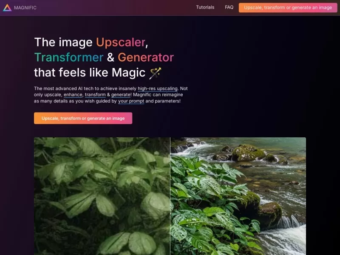Click the magic wand emoji

click(155, 73)
